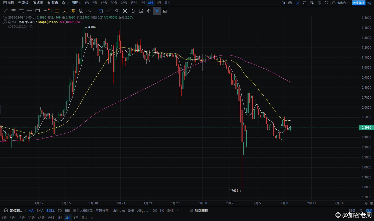Viewport: 374px width, 221px height.
Task: Open 社区指标 community indicators
Action: tap(201, 210)
